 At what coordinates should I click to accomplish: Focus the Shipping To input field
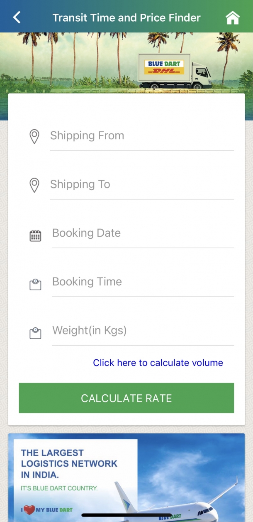(x=141, y=185)
